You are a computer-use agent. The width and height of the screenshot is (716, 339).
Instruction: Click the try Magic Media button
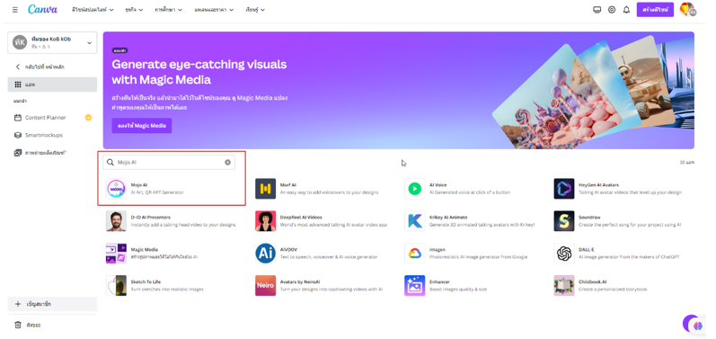point(142,126)
